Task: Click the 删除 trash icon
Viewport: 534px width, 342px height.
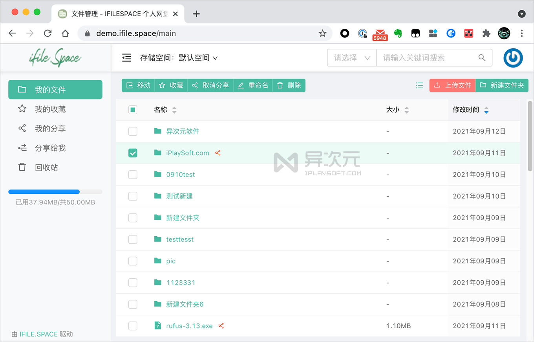Action: coord(280,85)
